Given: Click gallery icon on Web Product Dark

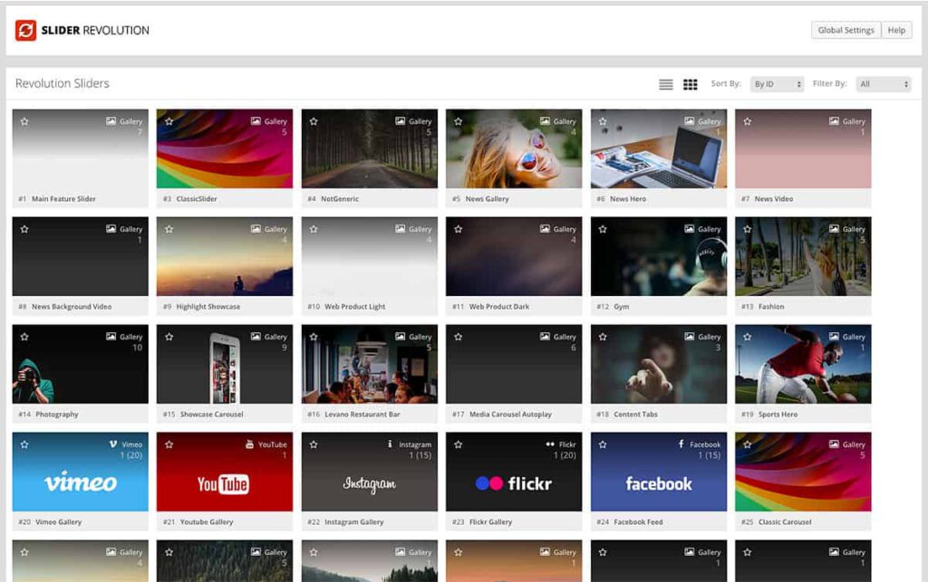Looking at the screenshot, I should click(545, 228).
